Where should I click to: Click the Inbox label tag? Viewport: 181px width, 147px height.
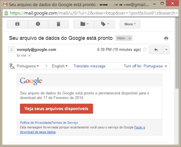click(121, 38)
